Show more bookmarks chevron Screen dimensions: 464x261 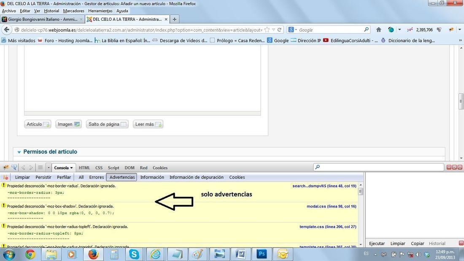[460, 40]
